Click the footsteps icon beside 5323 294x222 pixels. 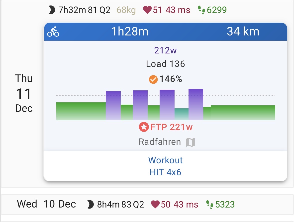pos(209,205)
